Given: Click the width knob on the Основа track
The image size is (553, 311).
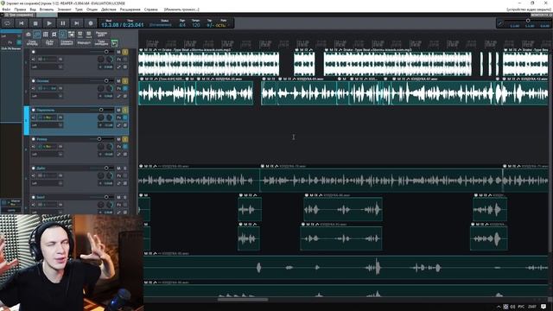Looking at the screenshot, I should click(x=110, y=88).
